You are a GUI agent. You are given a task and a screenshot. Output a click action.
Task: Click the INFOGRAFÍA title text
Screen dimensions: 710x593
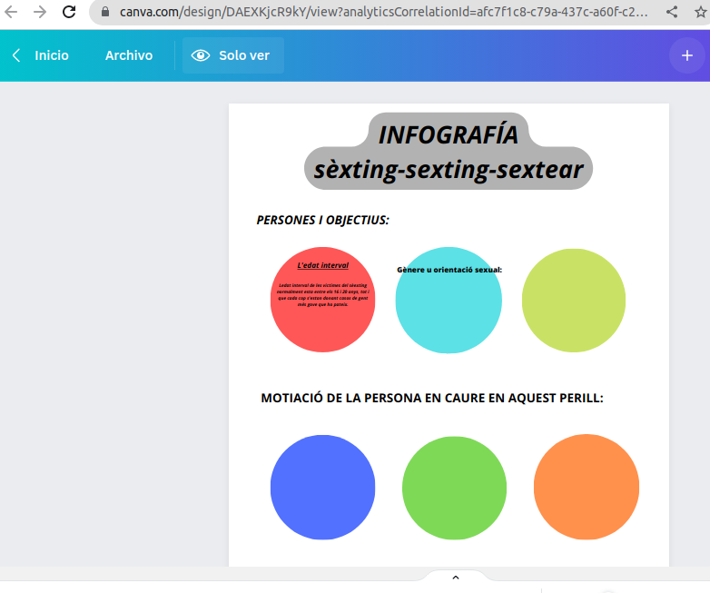(449, 134)
